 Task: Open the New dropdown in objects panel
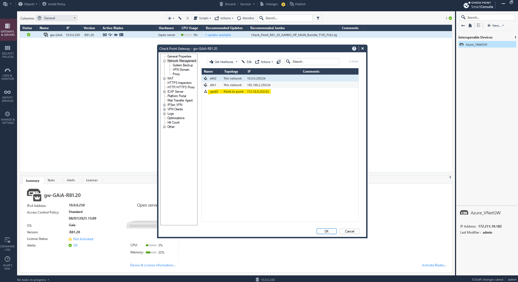[x=495, y=26]
